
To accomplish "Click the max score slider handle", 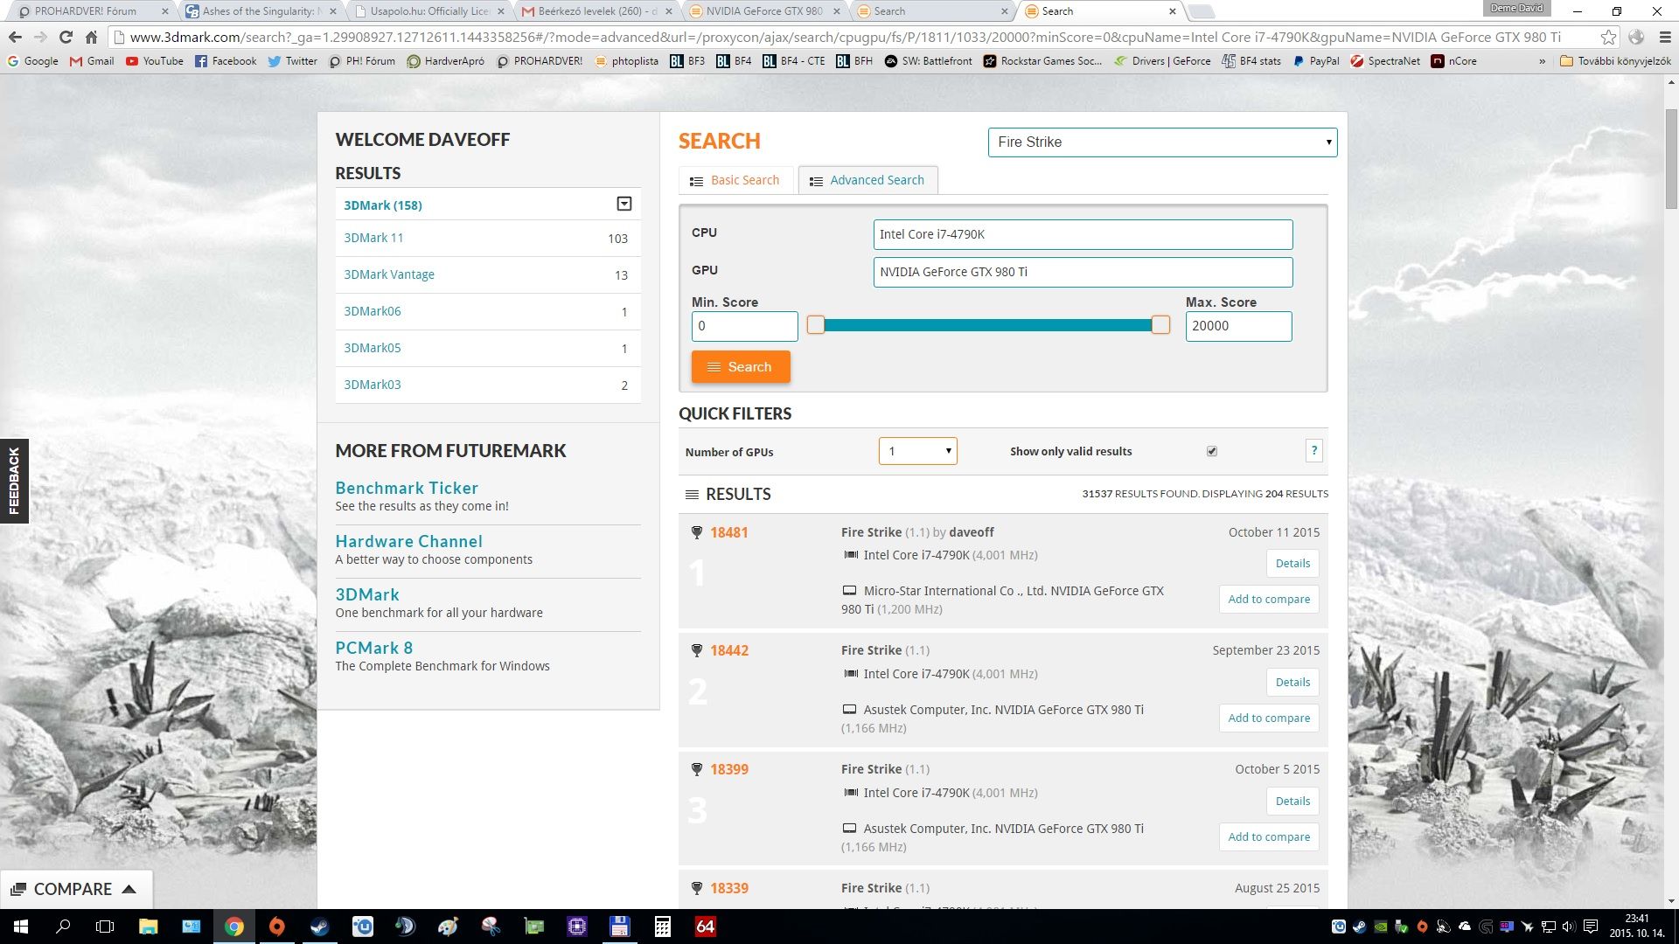I will pos(1160,325).
